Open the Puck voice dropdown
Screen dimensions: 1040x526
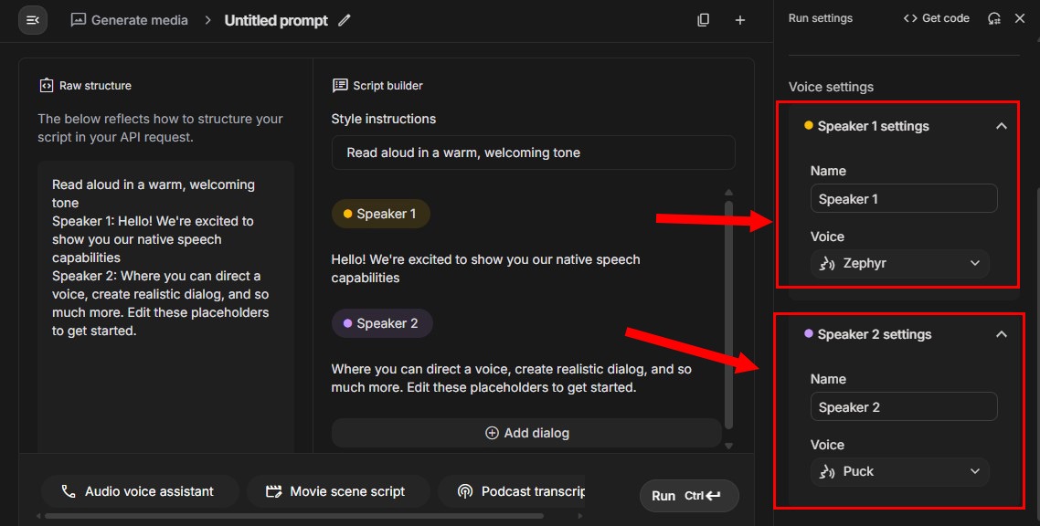click(x=899, y=472)
